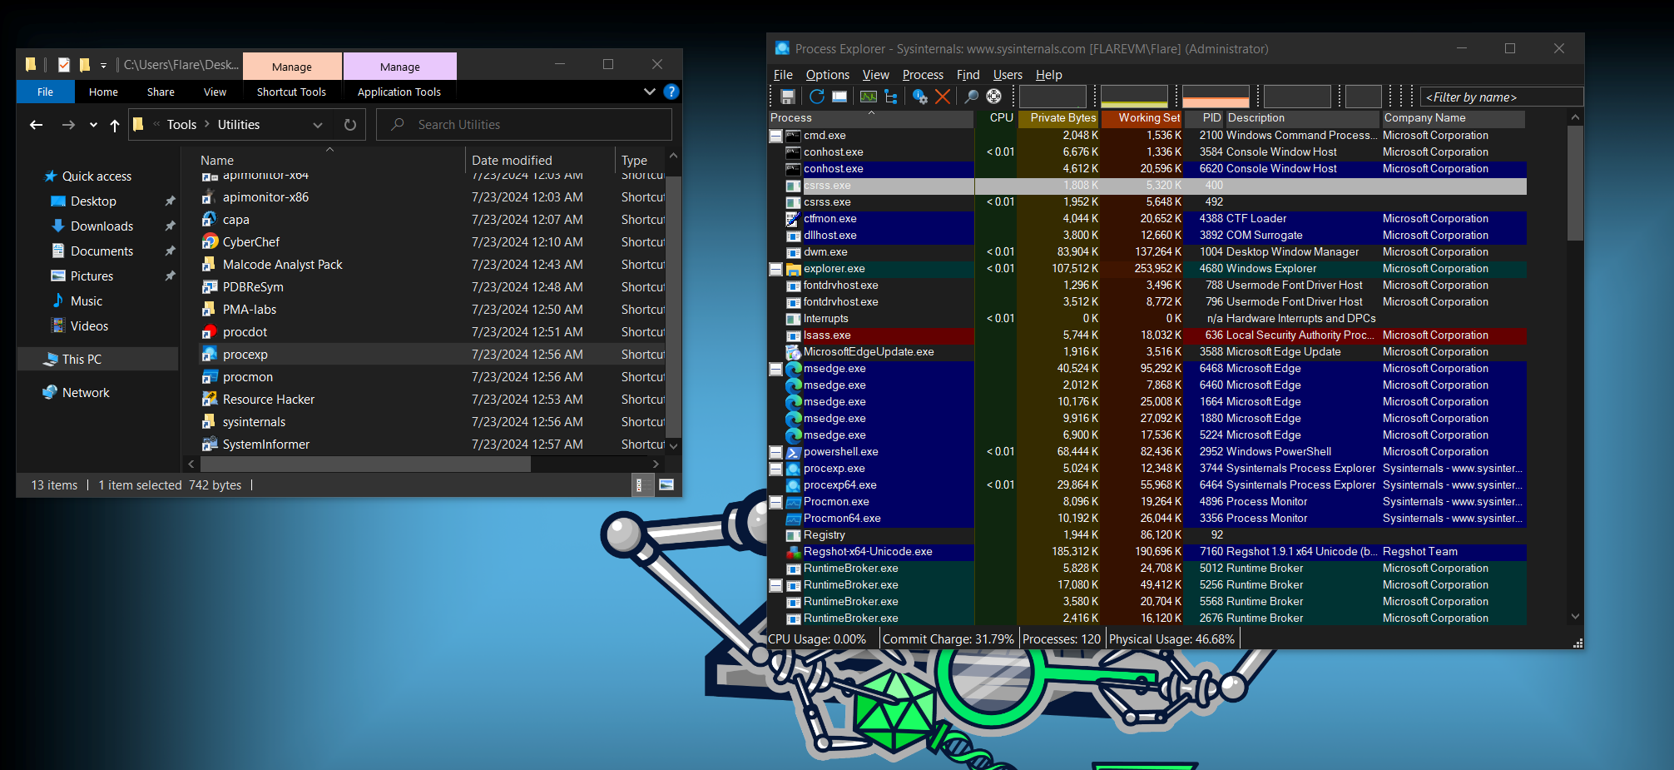Sort processes by the Company Name column
This screenshot has height=770, width=1674.
point(1454,118)
